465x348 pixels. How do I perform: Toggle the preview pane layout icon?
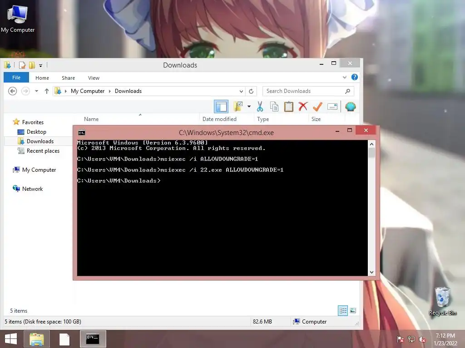221,106
